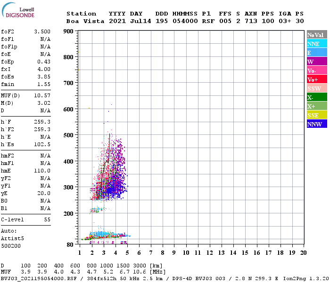
Task: Click the MUF value 6.7 for 1500 km
Action: [124, 272]
